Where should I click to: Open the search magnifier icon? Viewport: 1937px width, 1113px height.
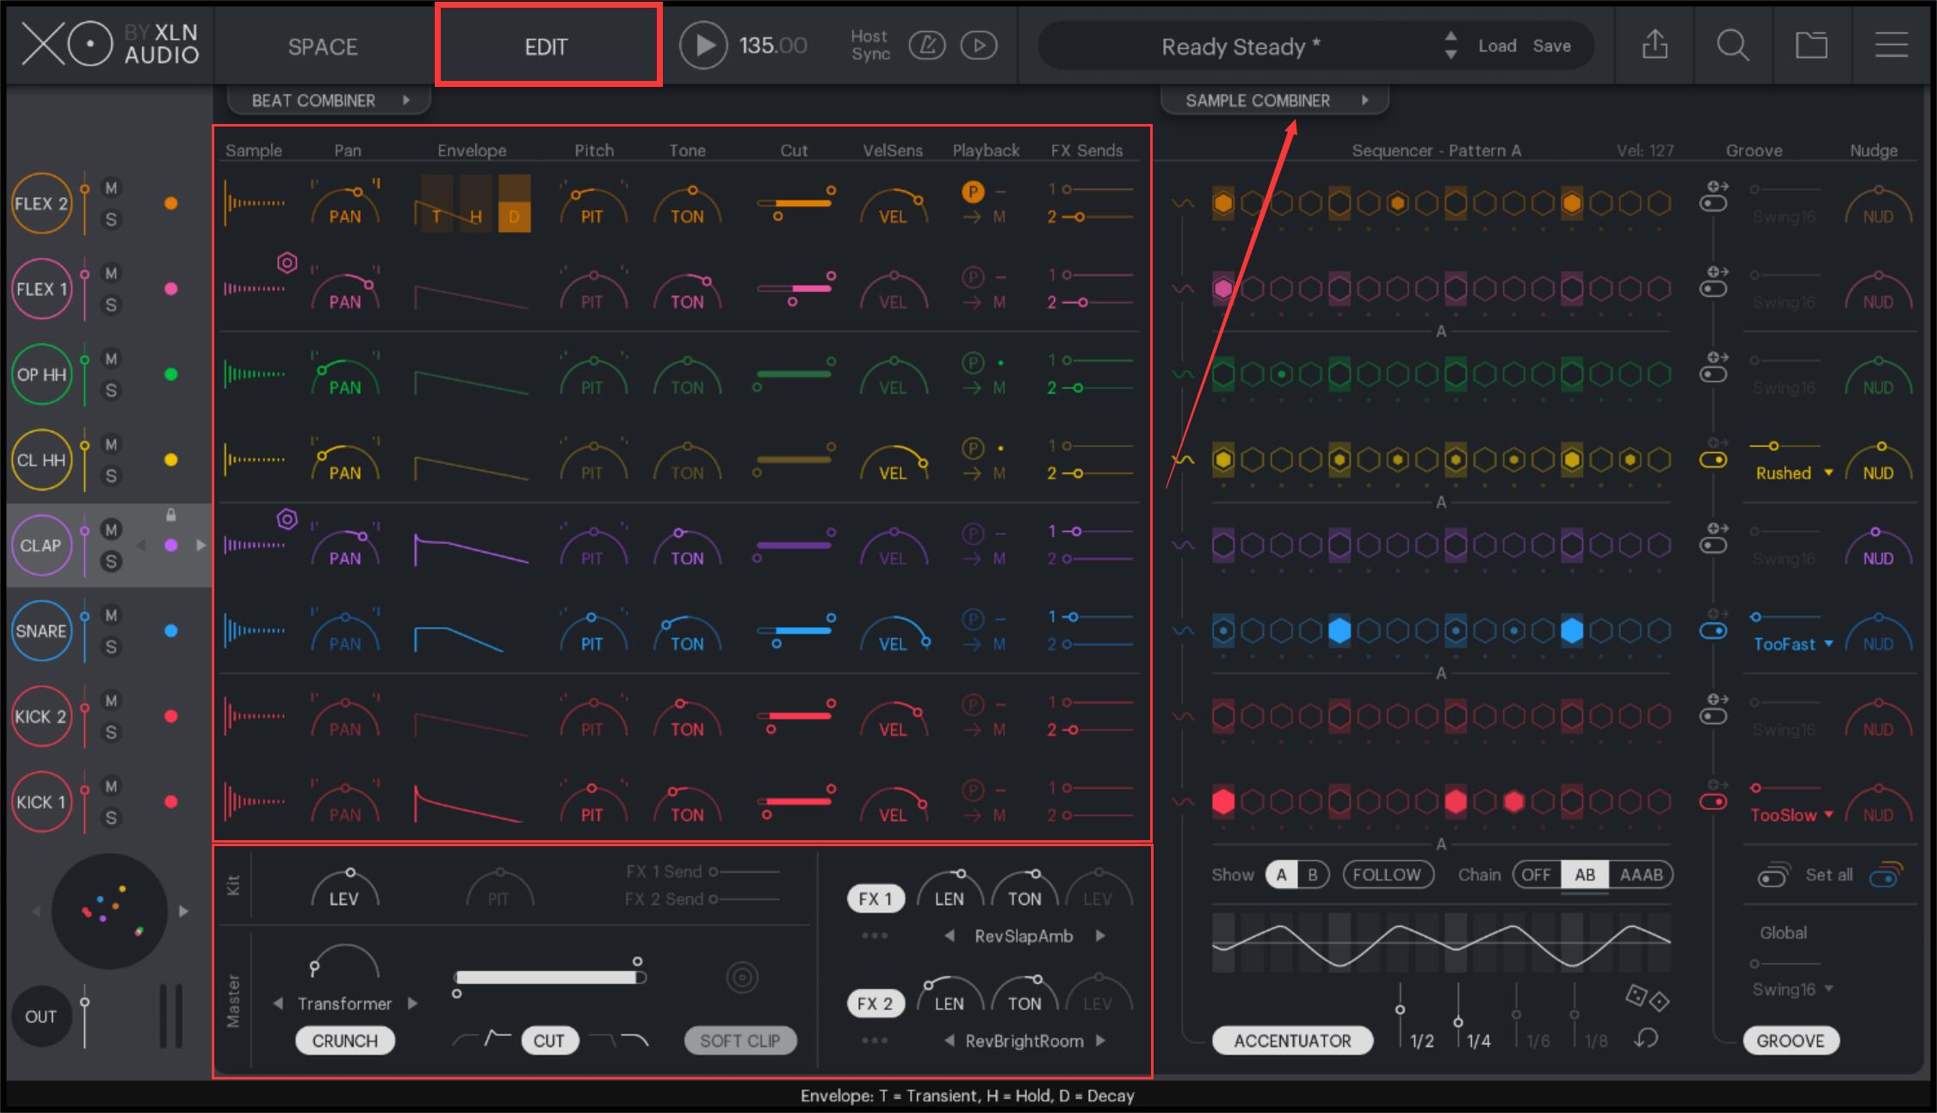[x=1732, y=45]
